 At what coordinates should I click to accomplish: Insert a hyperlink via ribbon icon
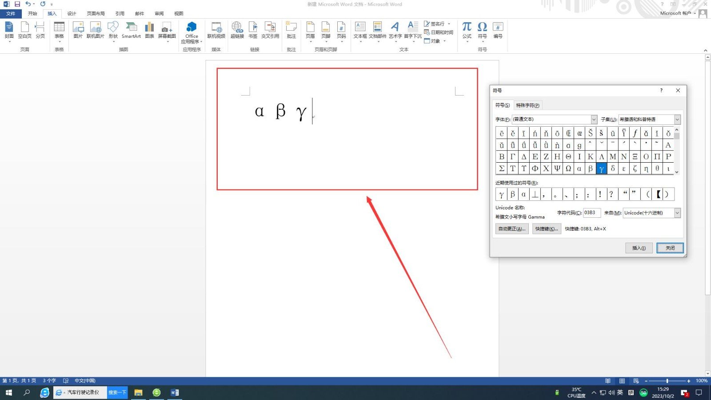pos(237,29)
